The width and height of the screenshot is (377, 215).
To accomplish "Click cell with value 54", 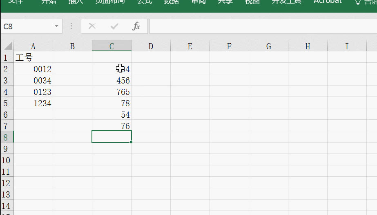I will coord(112,114).
